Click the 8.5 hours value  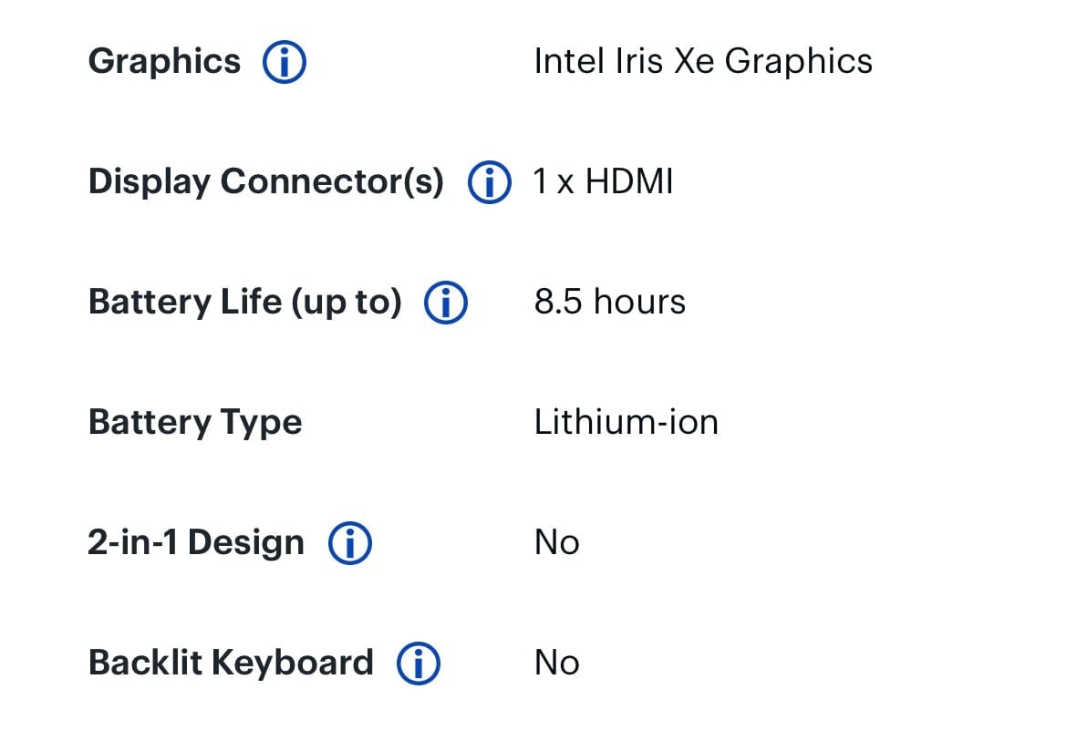point(610,302)
